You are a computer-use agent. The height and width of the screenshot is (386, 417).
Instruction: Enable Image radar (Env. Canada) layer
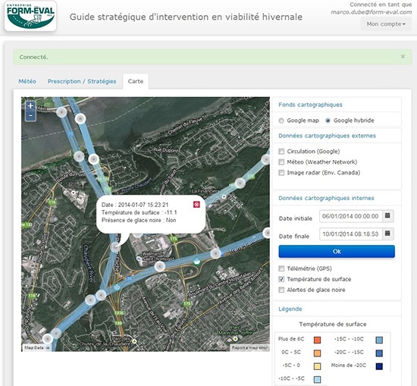[x=281, y=173]
